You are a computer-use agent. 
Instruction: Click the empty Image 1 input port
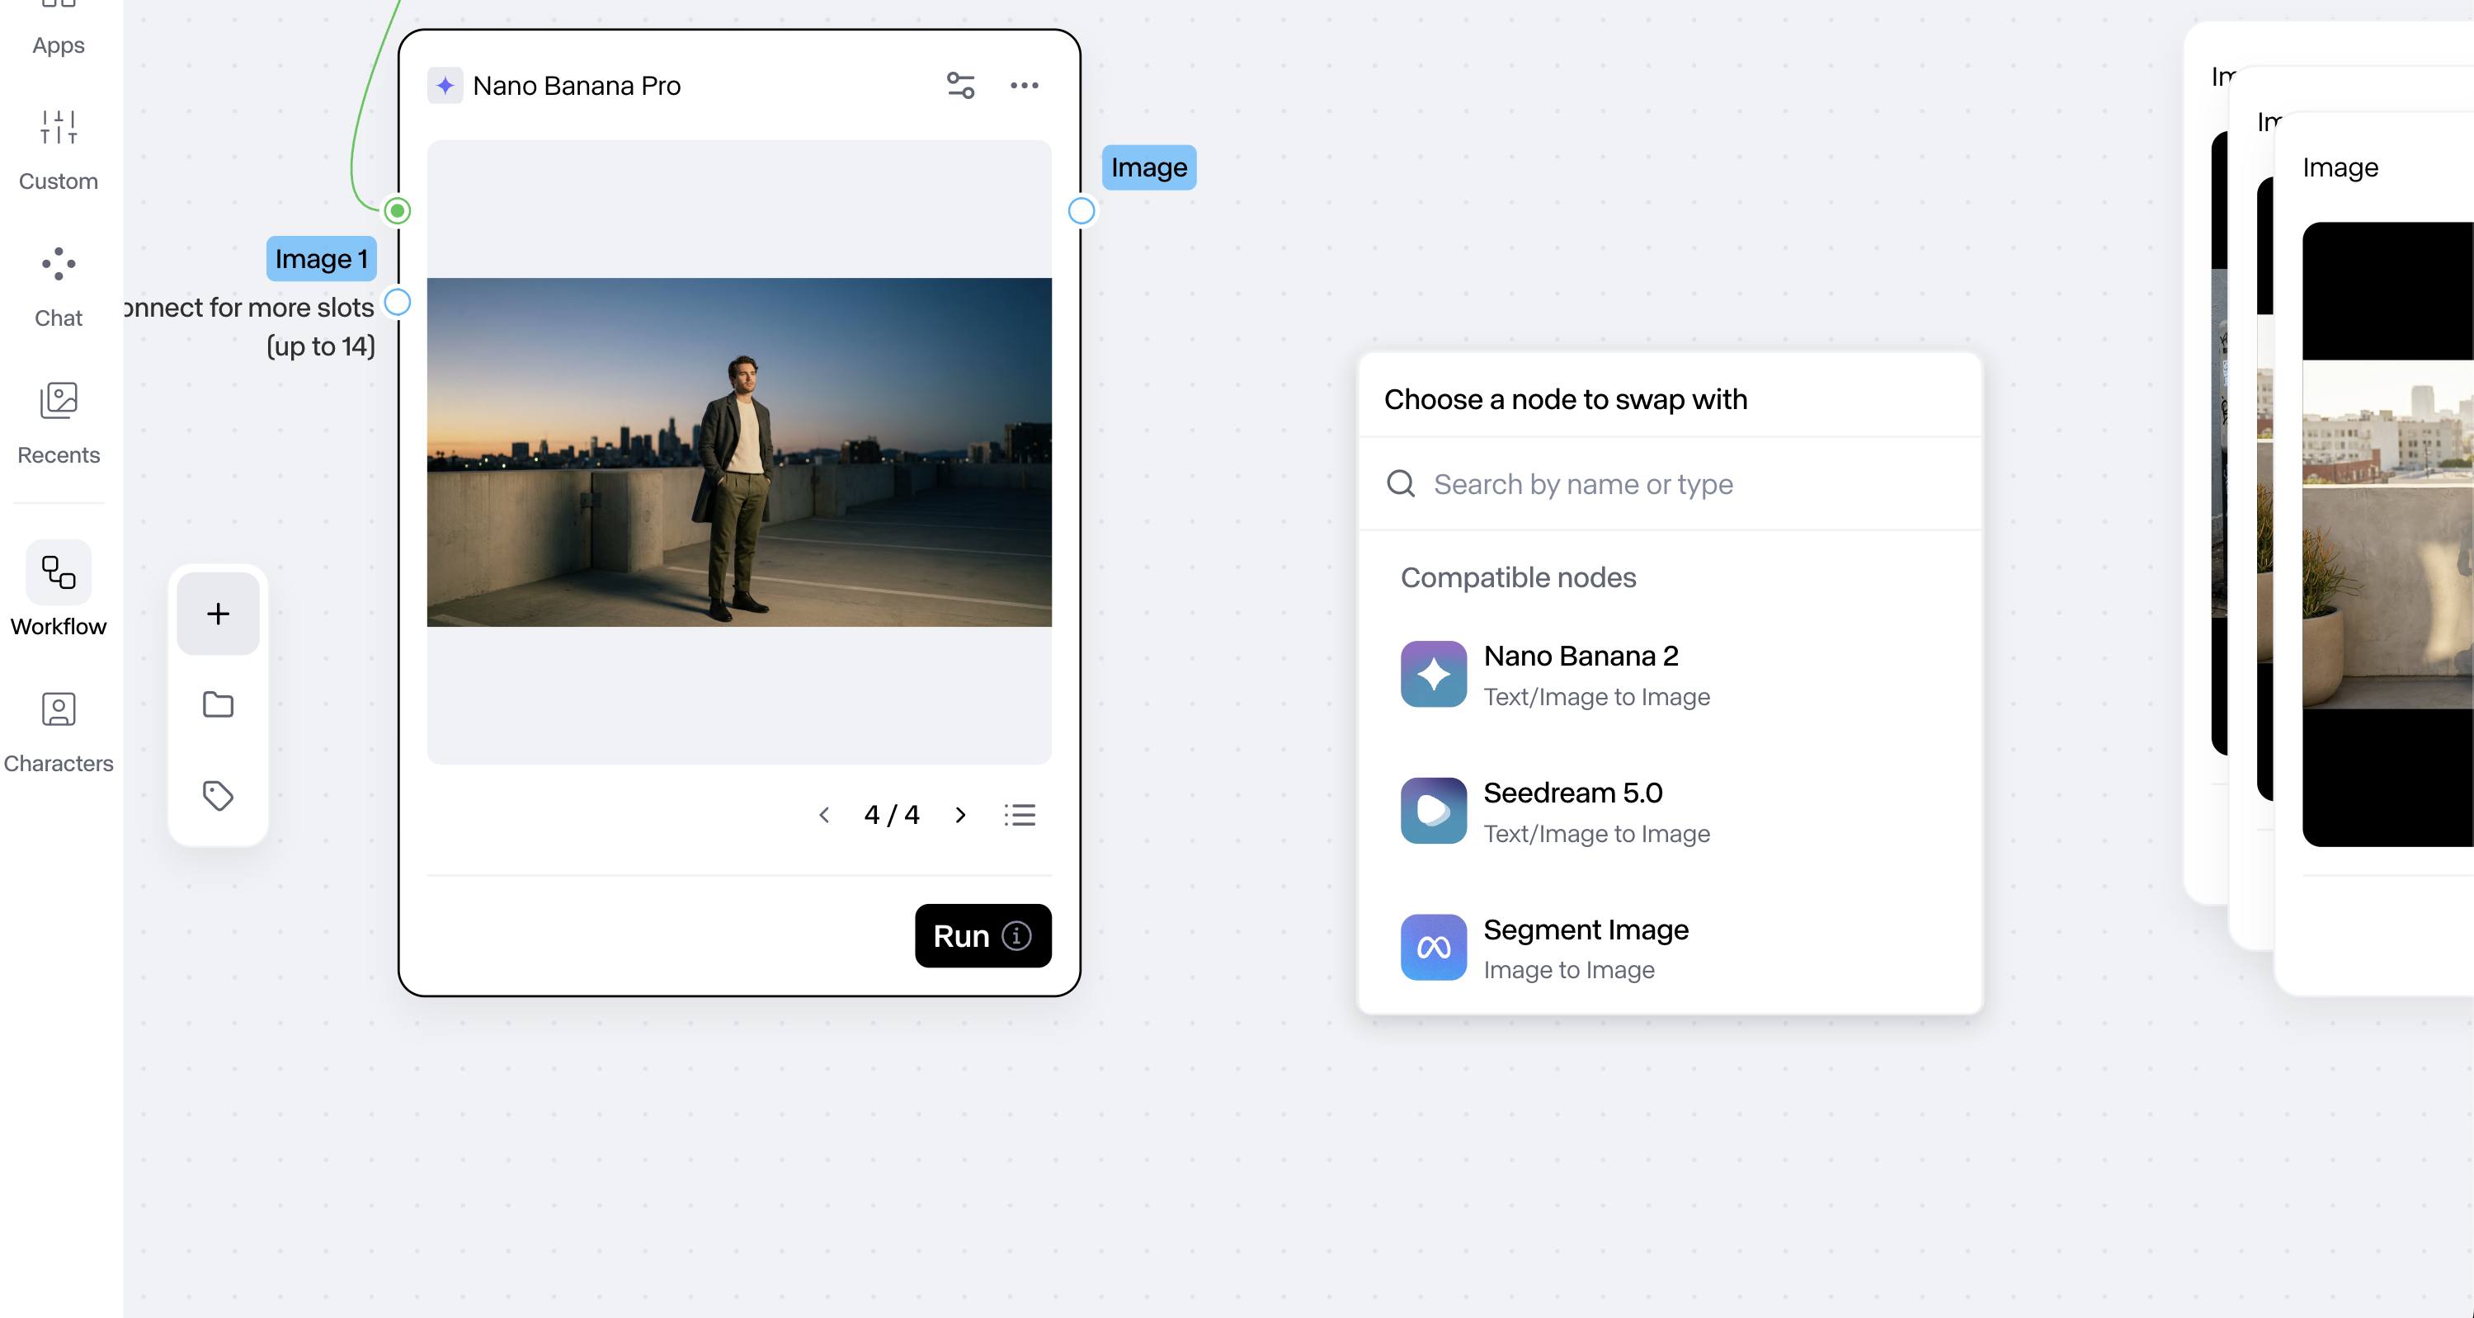tap(398, 303)
